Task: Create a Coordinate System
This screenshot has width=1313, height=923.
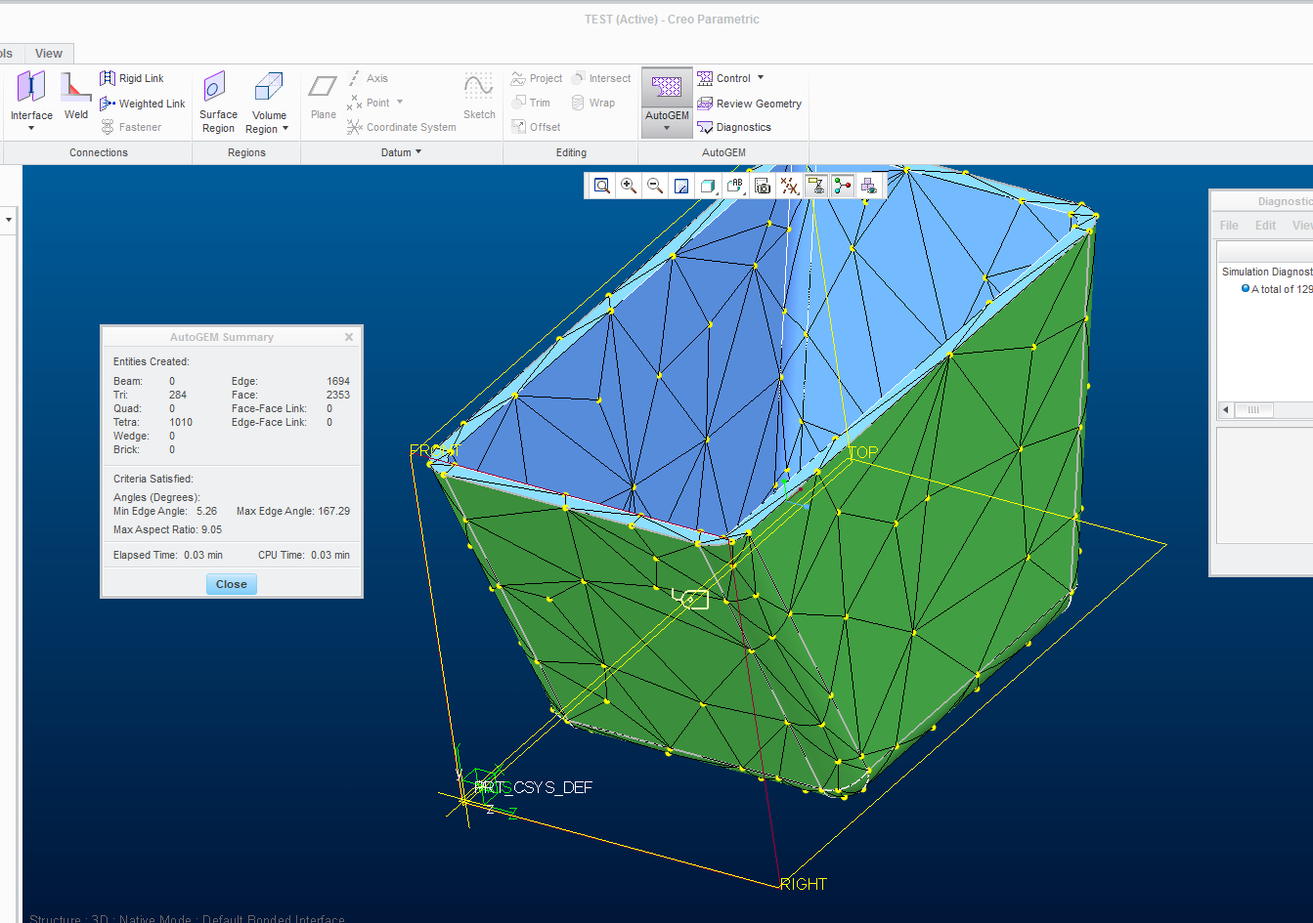Action: [401, 127]
